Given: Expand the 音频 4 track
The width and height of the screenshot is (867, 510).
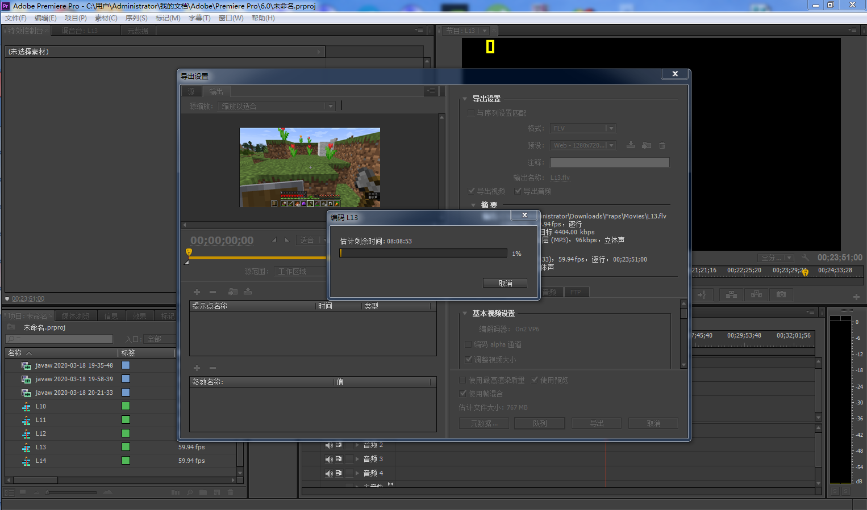Looking at the screenshot, I should (357, 473).
